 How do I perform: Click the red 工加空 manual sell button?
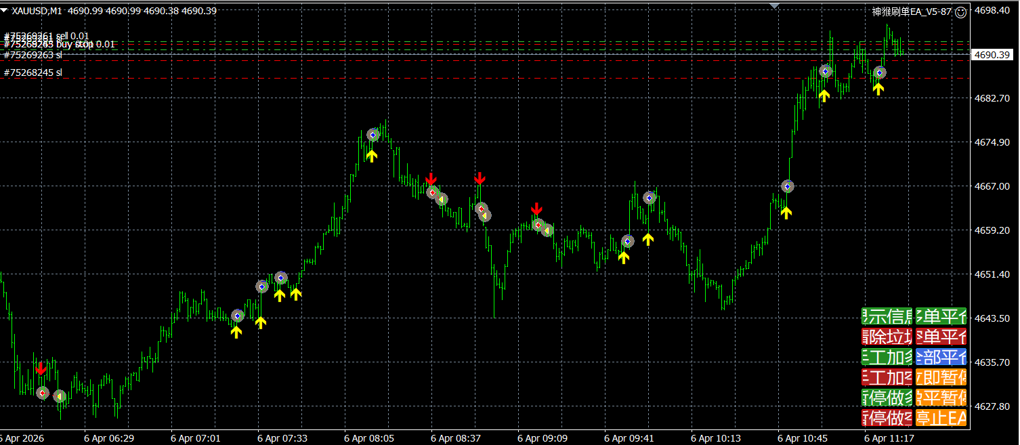(887, 377)
